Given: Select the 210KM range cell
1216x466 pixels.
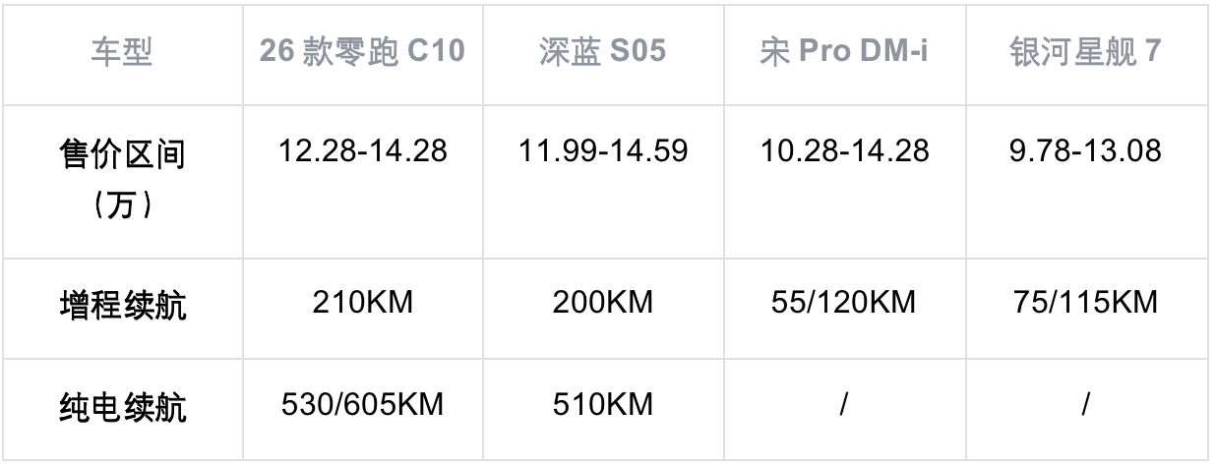Looking at the screenshot, I should click(x=362, y=303).
